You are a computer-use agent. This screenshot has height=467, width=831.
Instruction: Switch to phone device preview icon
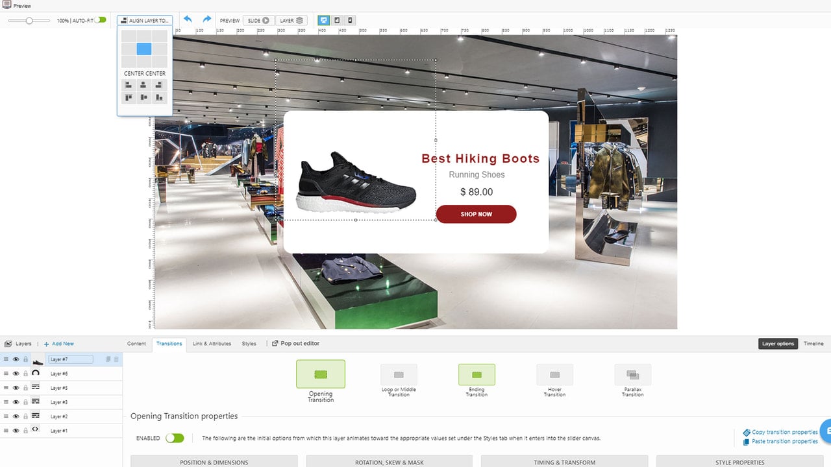coord(350,20)
